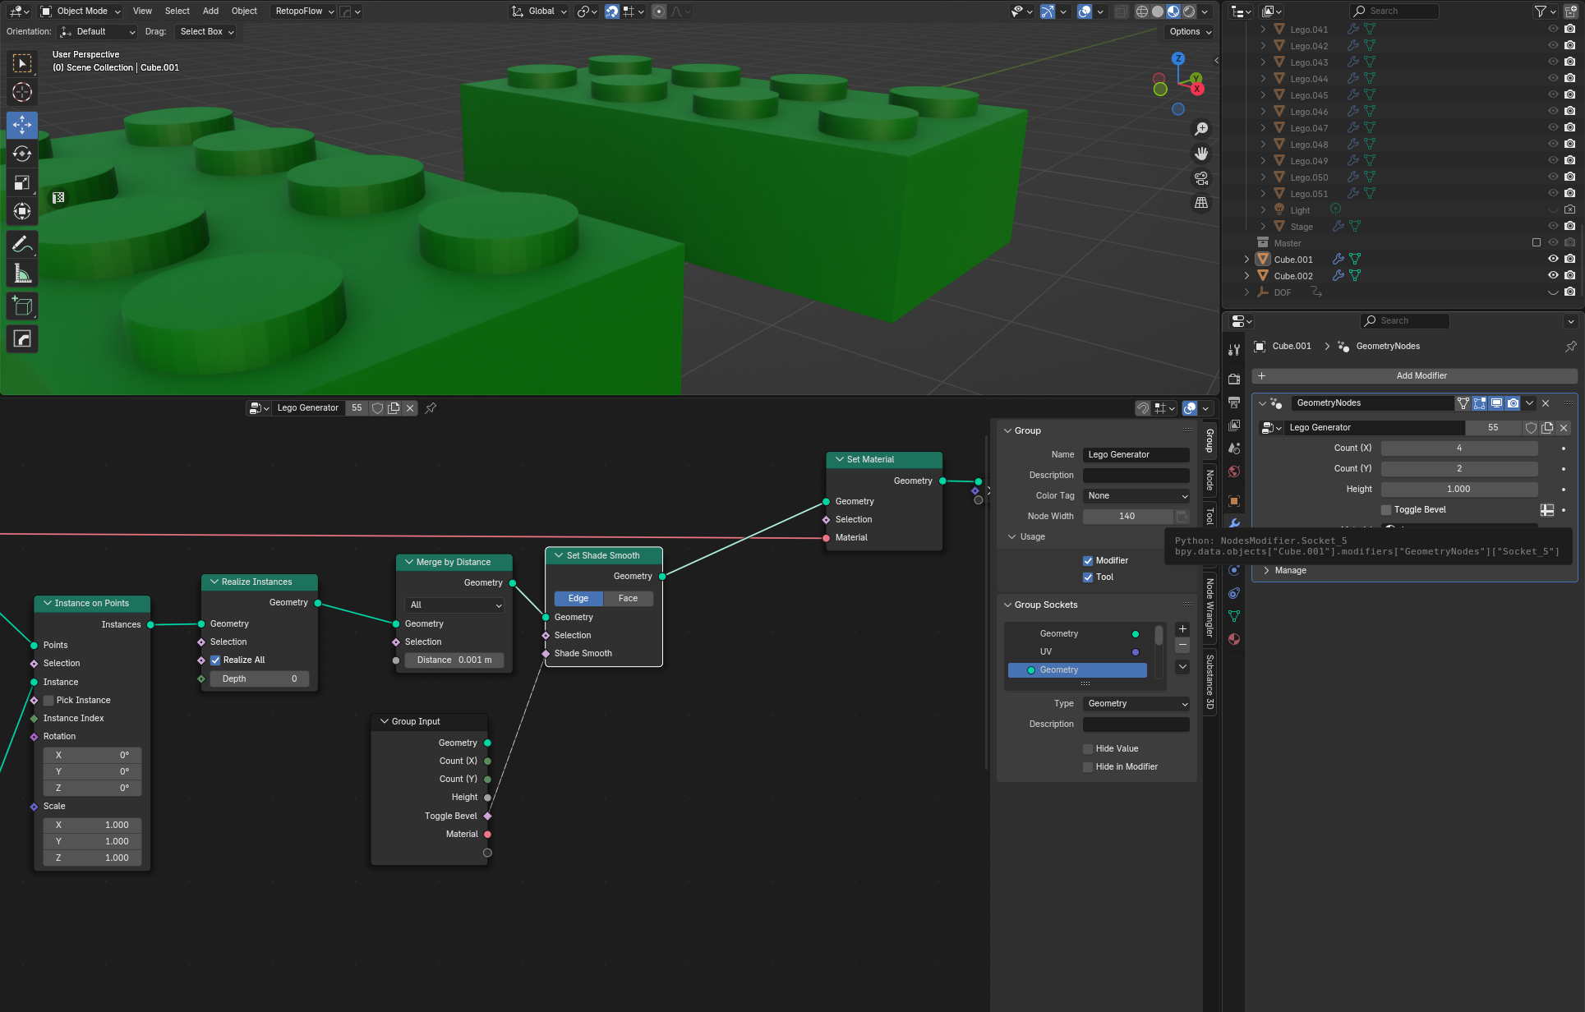
Task: Click the outliner Search field
Action: (1394, 11)
